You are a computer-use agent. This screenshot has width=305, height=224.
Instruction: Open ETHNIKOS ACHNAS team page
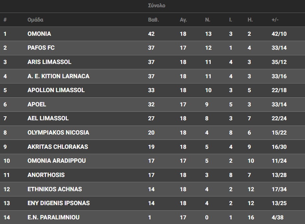[54, 189]
